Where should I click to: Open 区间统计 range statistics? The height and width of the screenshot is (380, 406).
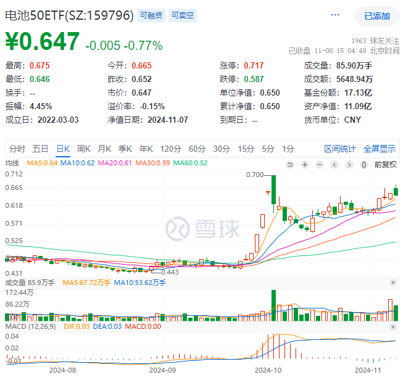(340, 149)
